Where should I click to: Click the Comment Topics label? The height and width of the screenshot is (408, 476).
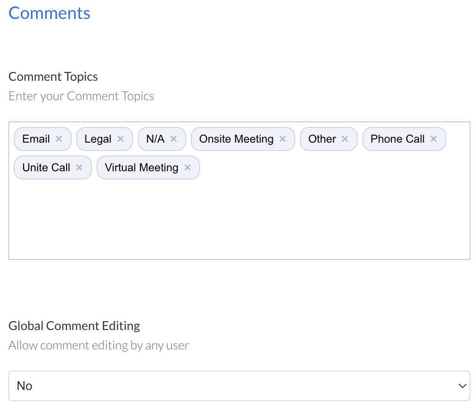[x=53, y=76]
